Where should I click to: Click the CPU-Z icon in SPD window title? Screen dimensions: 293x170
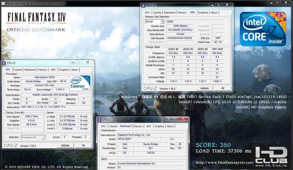pos(143,6)
